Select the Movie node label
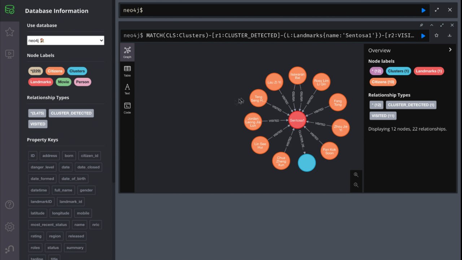The width and height of the screenshot is (462, 260). [x=63, y=82]
